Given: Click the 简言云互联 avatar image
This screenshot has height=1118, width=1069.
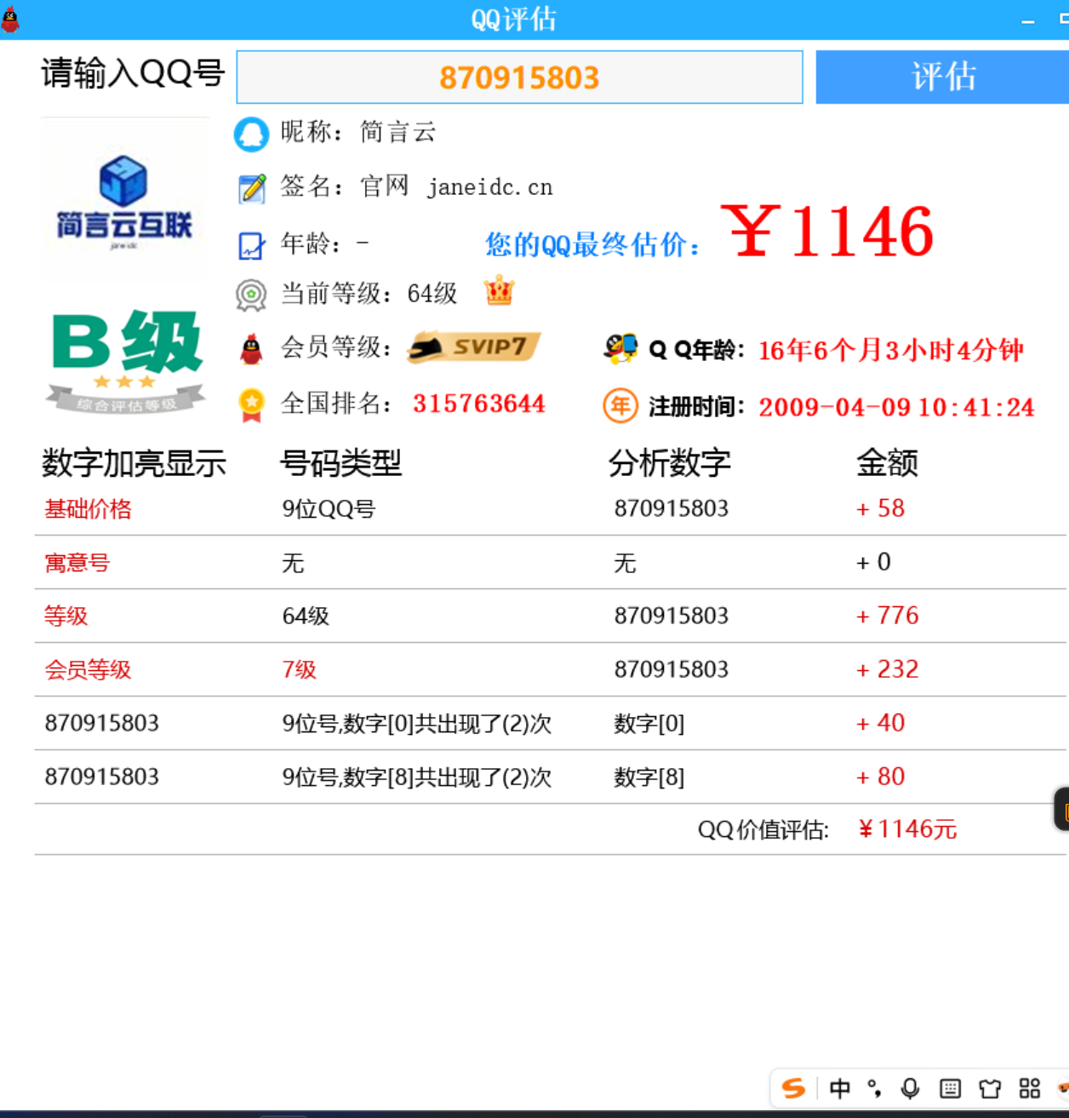Looking at the screenshot, I should pyautogui.click(x=124, y=201).
